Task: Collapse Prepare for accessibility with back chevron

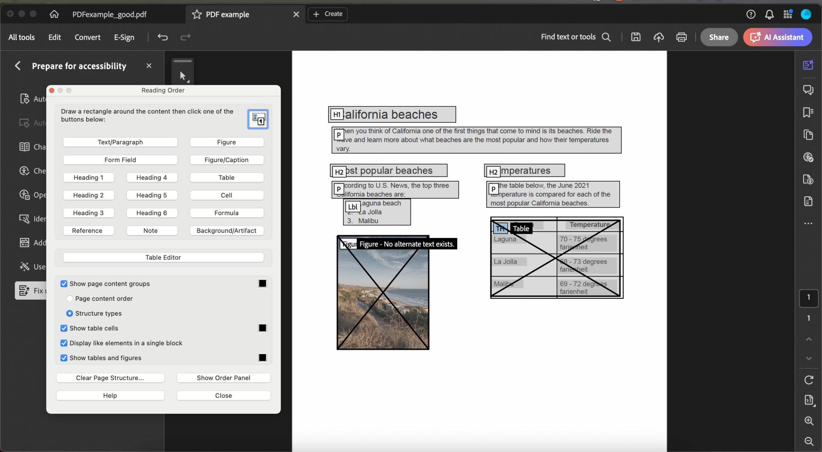Action: (x=18, y=65)
